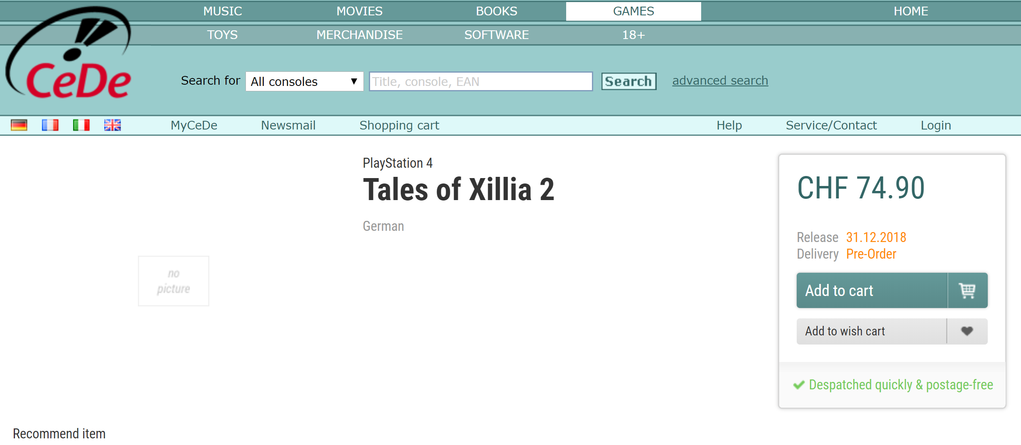Switch language to French flag
The height and width of the screenshot is (445, 1021).
click(50, 125)
